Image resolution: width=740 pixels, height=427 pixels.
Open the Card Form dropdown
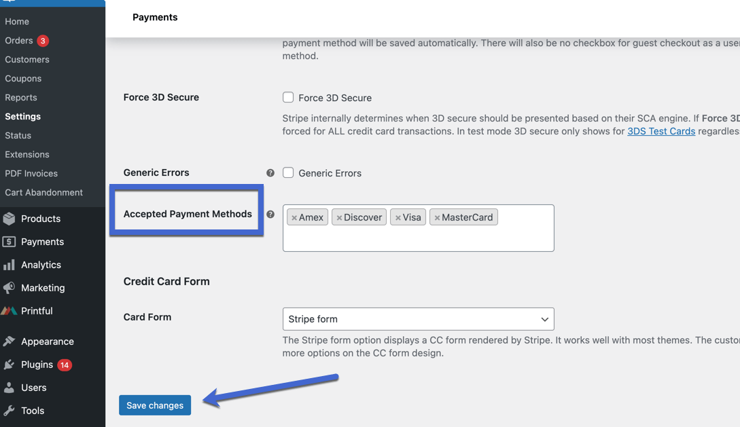click(418, 319)
